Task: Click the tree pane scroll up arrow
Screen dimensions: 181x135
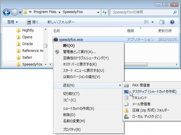Action: [x=46, y=29]
